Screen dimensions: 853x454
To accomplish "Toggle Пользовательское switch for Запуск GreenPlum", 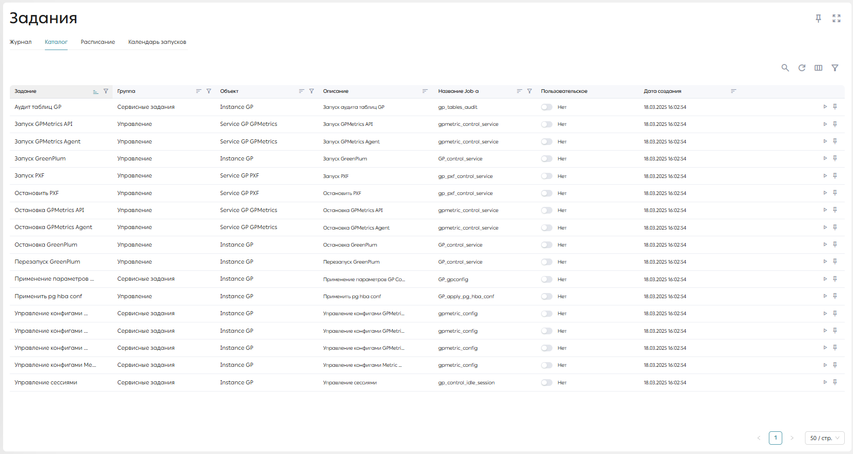I will tap(547, 159).
